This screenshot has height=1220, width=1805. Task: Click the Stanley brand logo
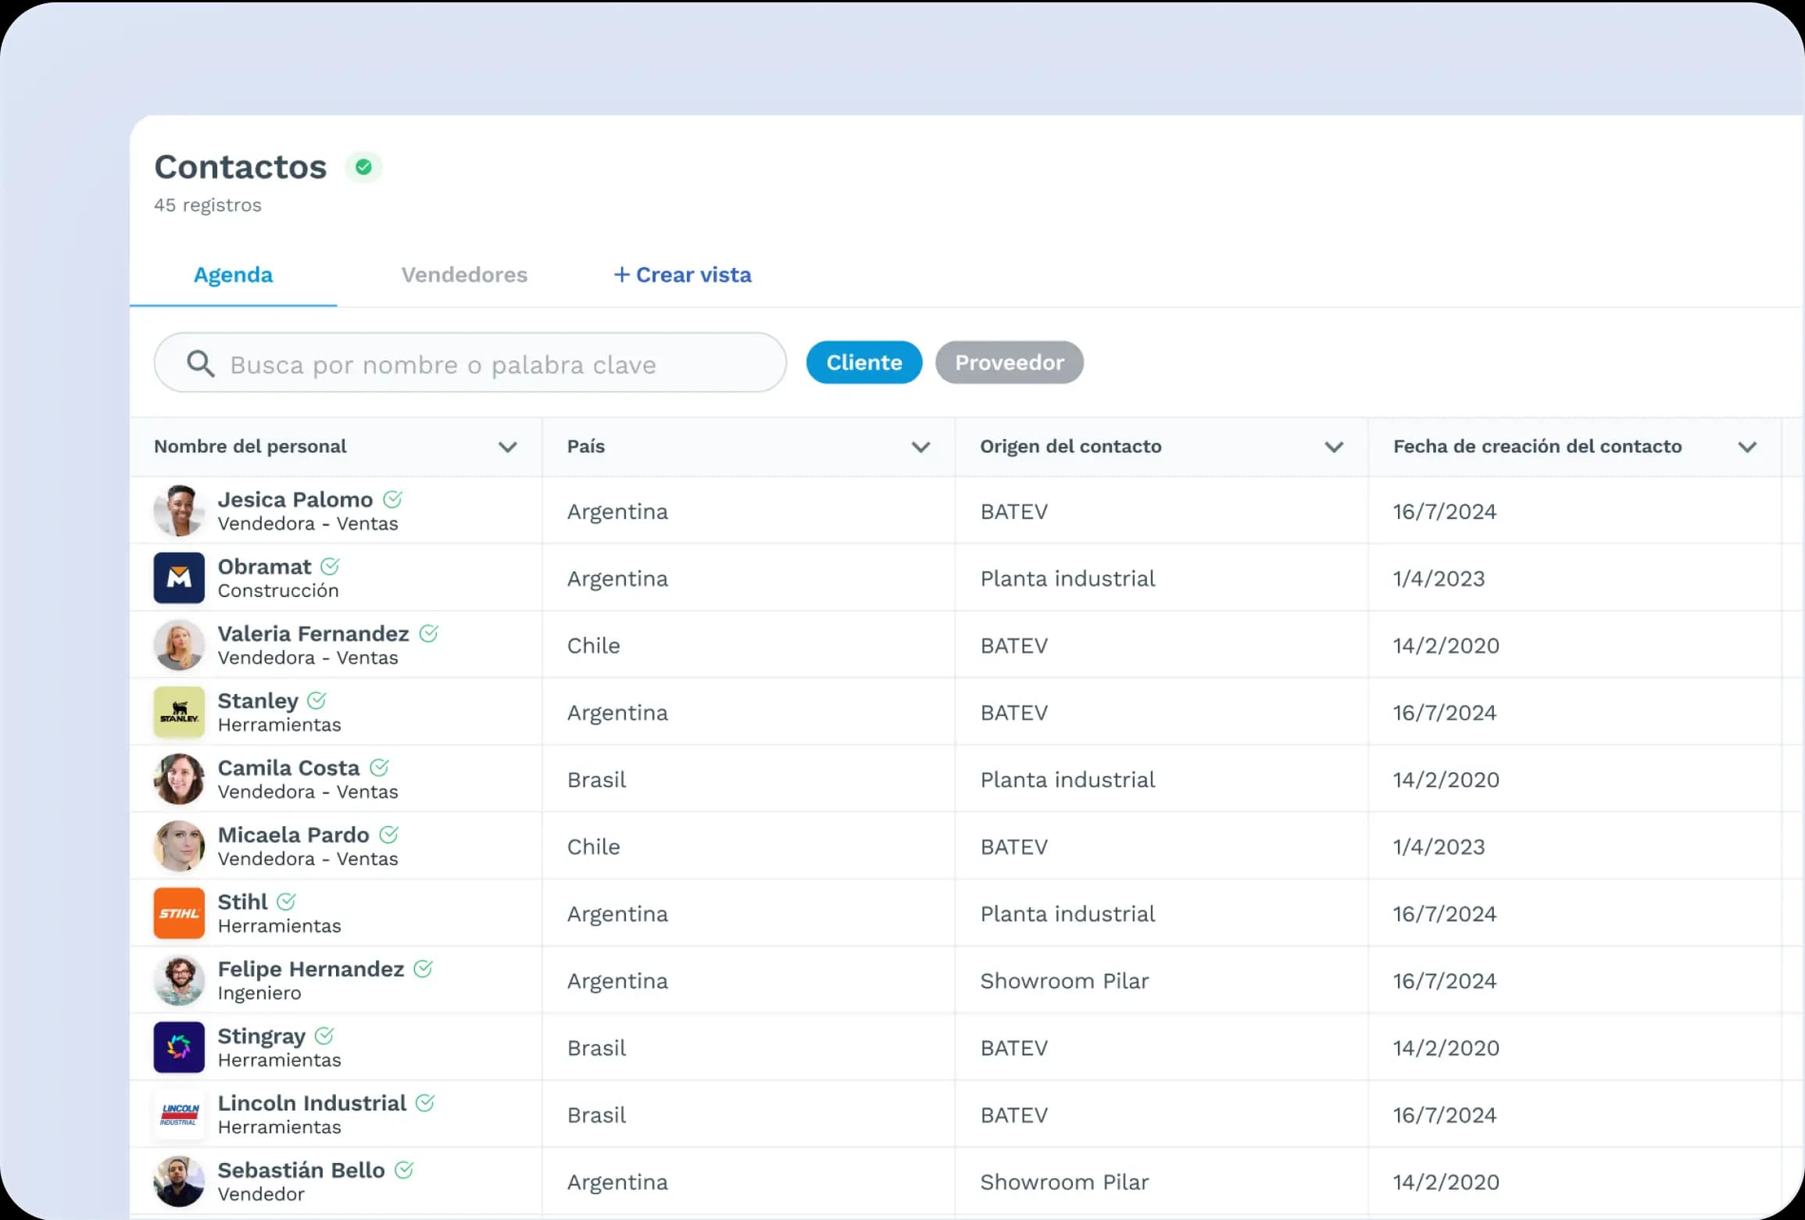(179, 712)
